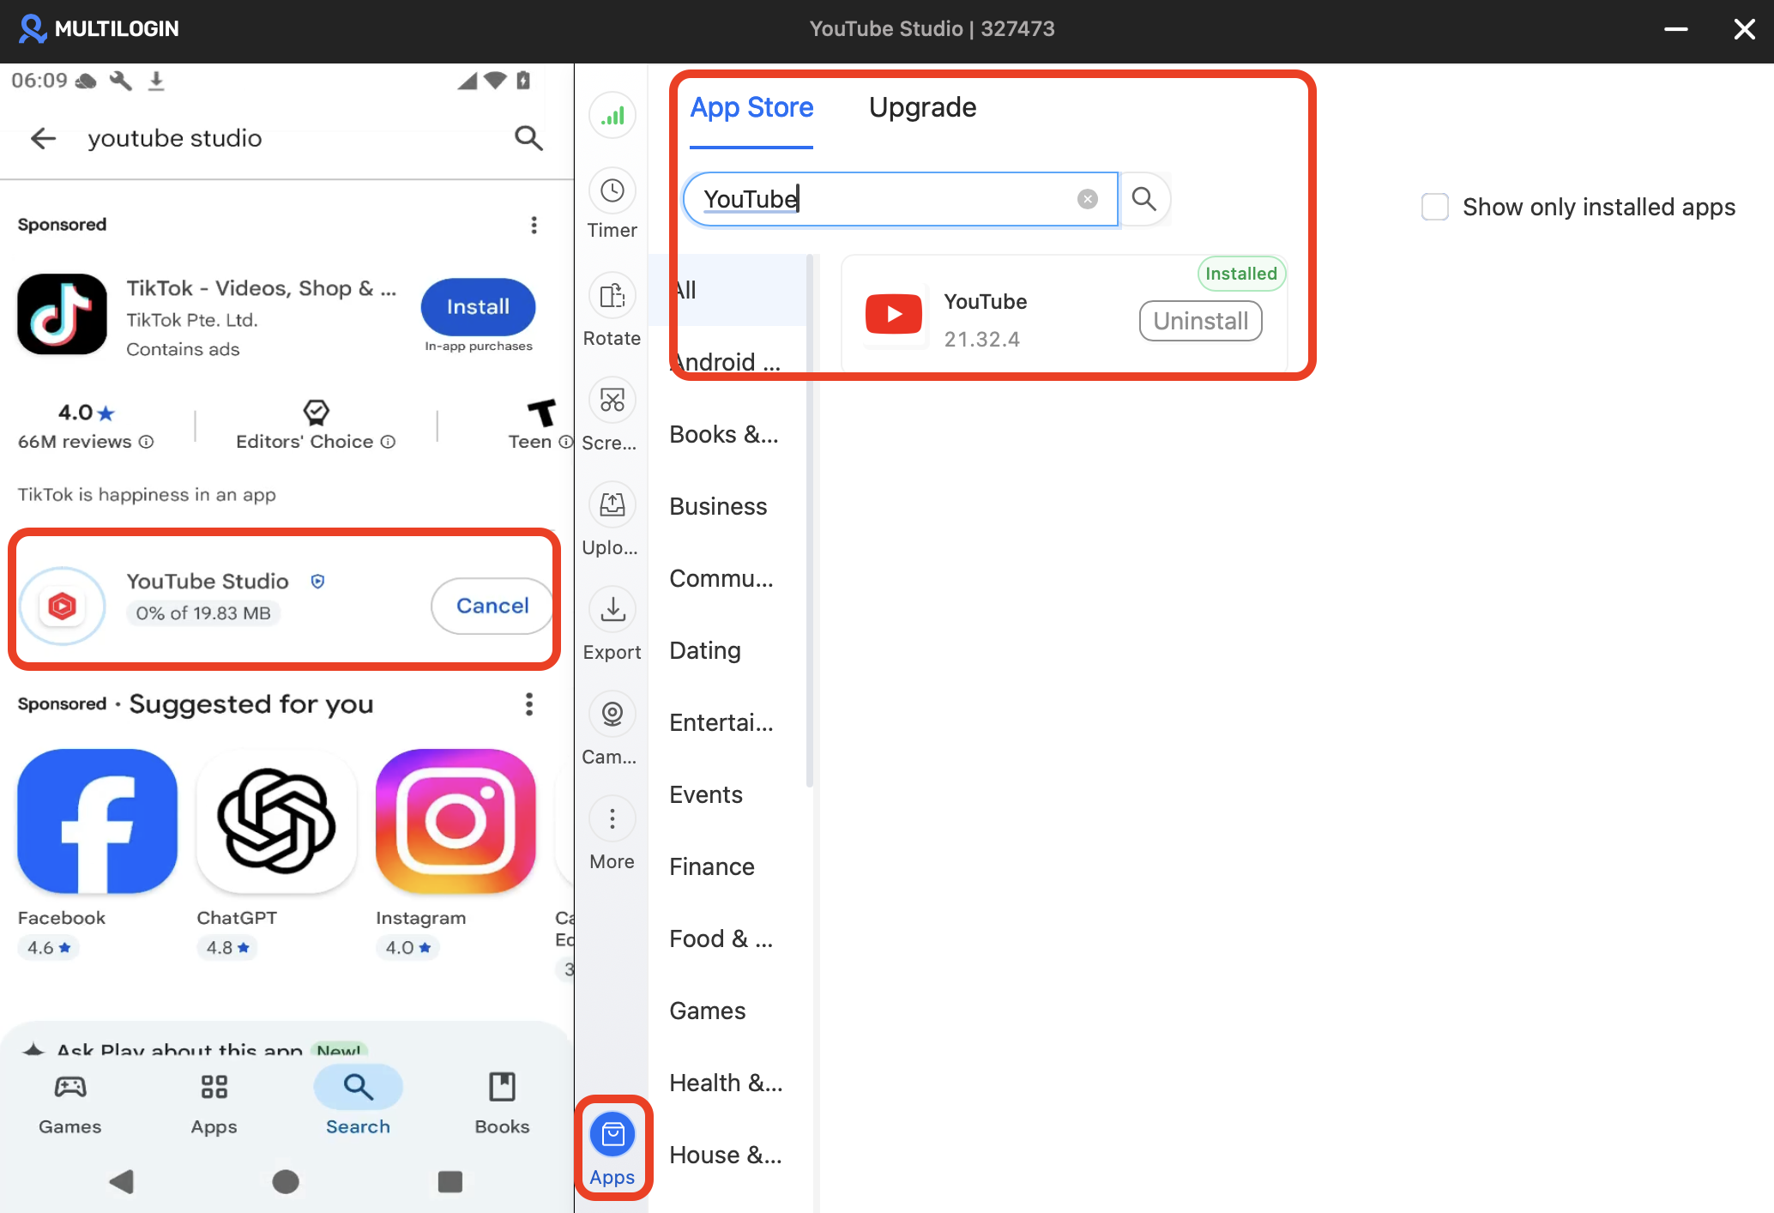Switch to the Upgrade tab
This screenshot has width=1774, height=1213.
tap(922, 107)
